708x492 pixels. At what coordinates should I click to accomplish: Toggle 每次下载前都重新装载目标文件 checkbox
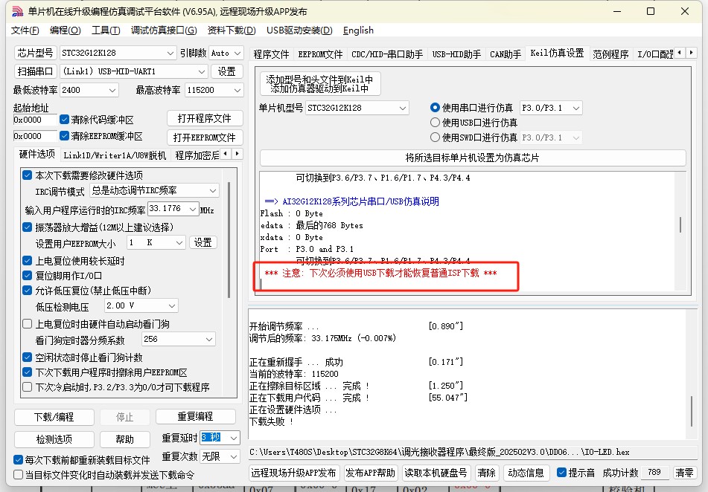(18, 459)
